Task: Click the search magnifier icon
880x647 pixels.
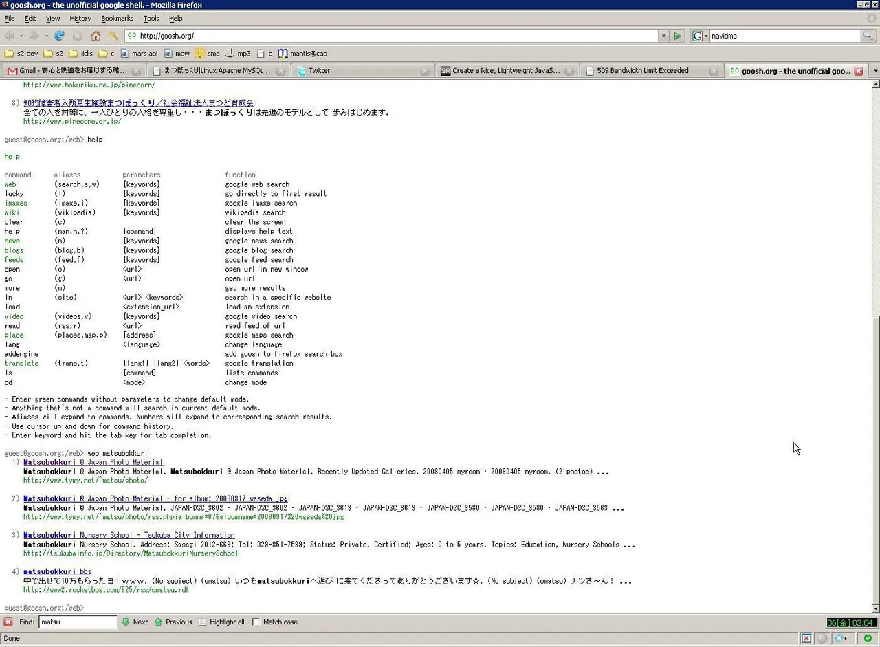Action: 870,36
